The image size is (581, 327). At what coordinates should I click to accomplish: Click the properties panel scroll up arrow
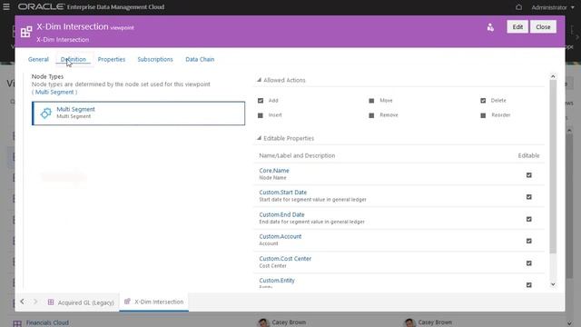[x=553, y=76]
